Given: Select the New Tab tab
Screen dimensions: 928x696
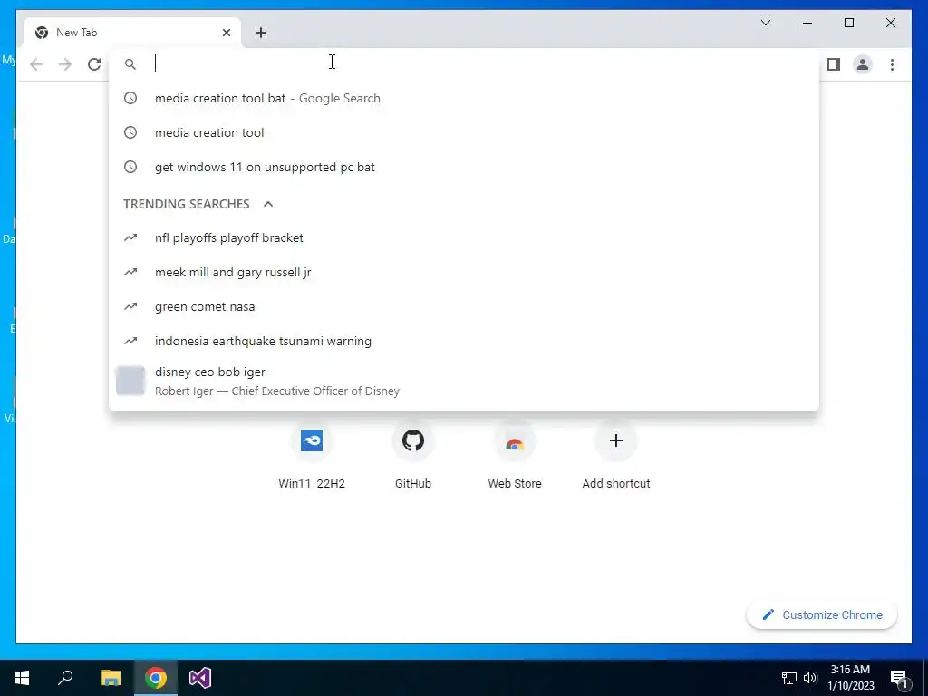Looking at the screenshot, I should pyautogui.click(x=131, y=33).
